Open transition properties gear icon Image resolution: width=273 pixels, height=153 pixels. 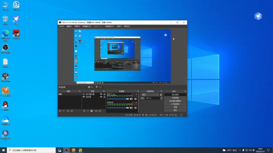pos(161,95)
